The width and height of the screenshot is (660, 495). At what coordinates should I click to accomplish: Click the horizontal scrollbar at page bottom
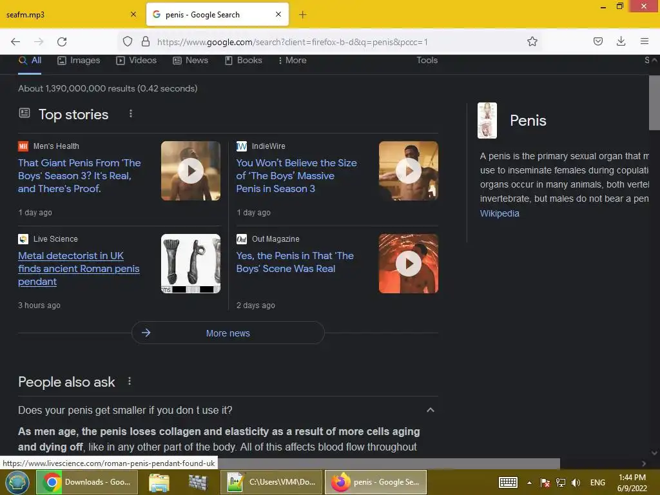[x=389, y=463]
